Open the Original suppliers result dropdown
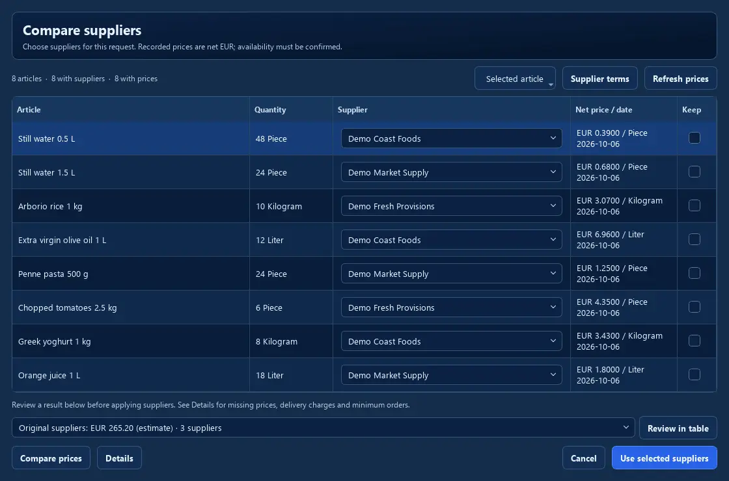 [323, 428]
